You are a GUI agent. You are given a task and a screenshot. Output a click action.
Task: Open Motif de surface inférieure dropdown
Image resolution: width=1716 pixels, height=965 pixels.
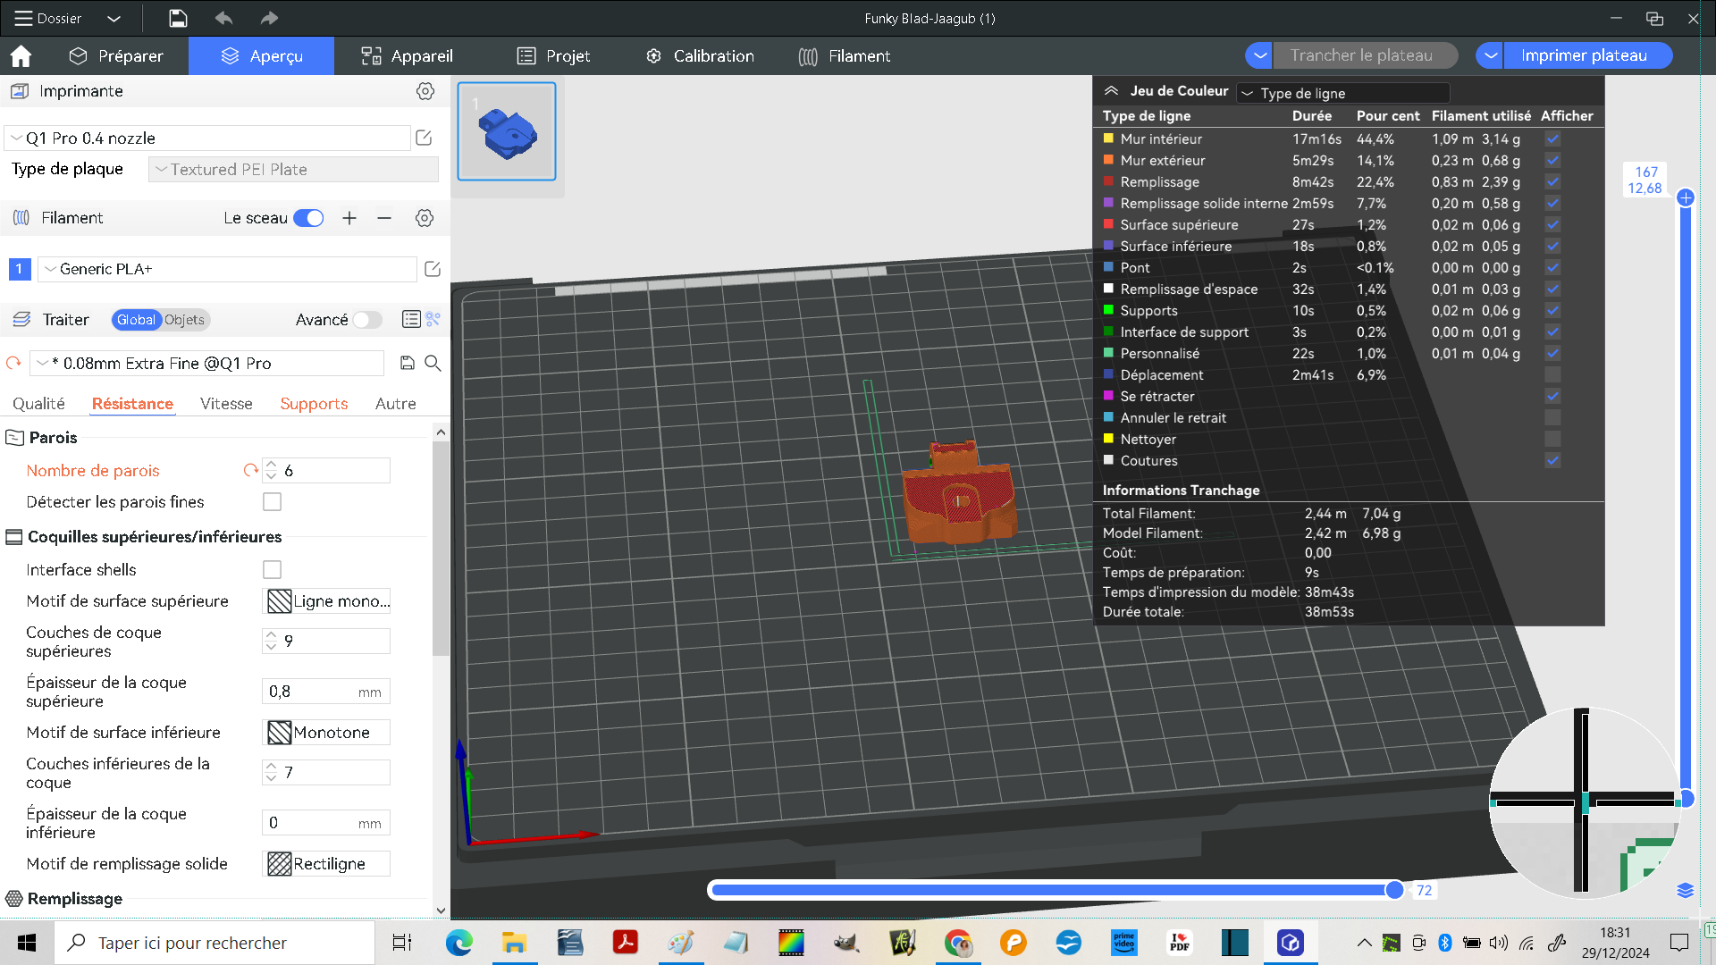(326, 733)
